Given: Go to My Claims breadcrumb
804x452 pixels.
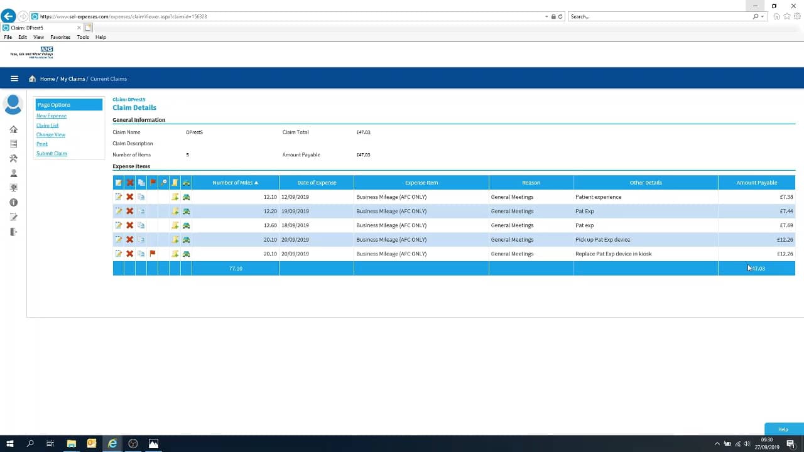Looking at the screenshot, I should 72,79.
